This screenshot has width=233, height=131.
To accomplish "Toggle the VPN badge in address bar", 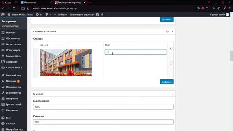I will coord(23,8).
